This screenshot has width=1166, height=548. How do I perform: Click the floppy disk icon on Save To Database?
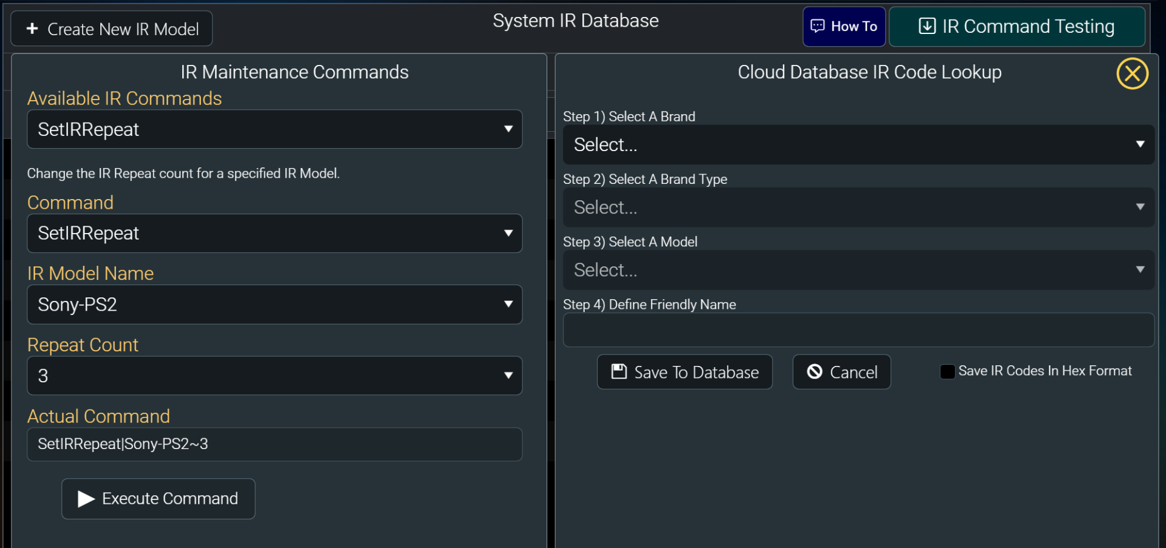tap(619, 371)
